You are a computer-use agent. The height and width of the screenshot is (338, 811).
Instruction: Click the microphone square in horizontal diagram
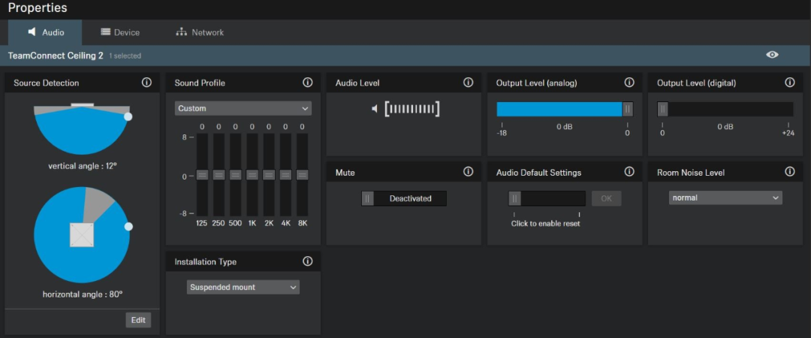pos(82,235)
